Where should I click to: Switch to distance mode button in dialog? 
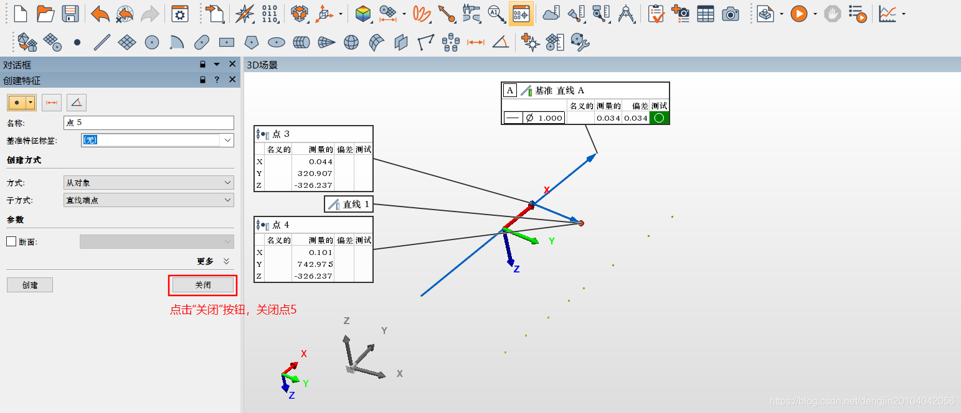52,103
